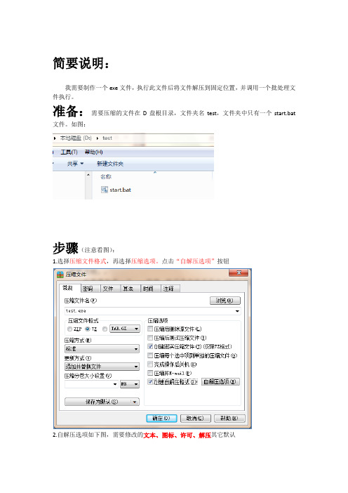The width and height of the screenshot is (348, 493).
Task: Click 新建文件夹 in Explorer toolbar
Action: (x=110, y=164)
